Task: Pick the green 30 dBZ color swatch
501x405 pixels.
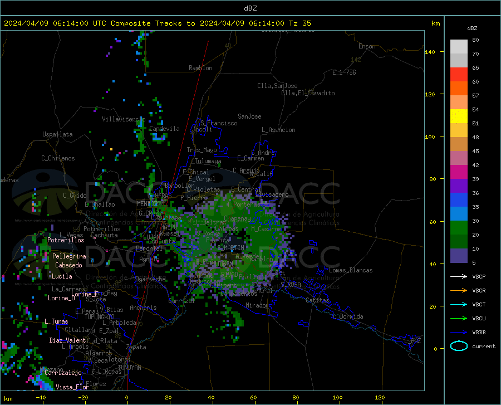Action: click(459, 228)
